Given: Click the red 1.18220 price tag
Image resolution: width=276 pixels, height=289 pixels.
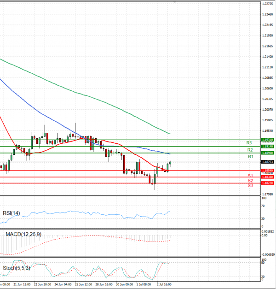Looking at the screenshot, I should [268, 183].
